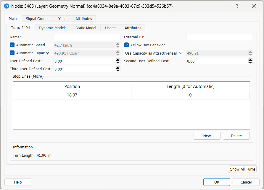Disable the Automatic Speed checkbox
The height and width of the screenshot is (190, 264).
tap(12, 45)
